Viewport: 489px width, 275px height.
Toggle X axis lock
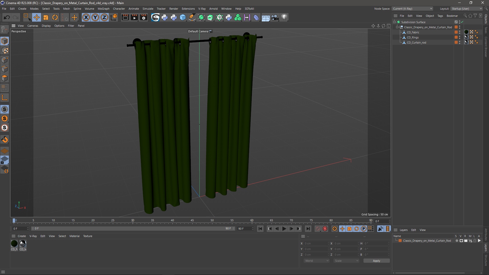pos(86,17)
